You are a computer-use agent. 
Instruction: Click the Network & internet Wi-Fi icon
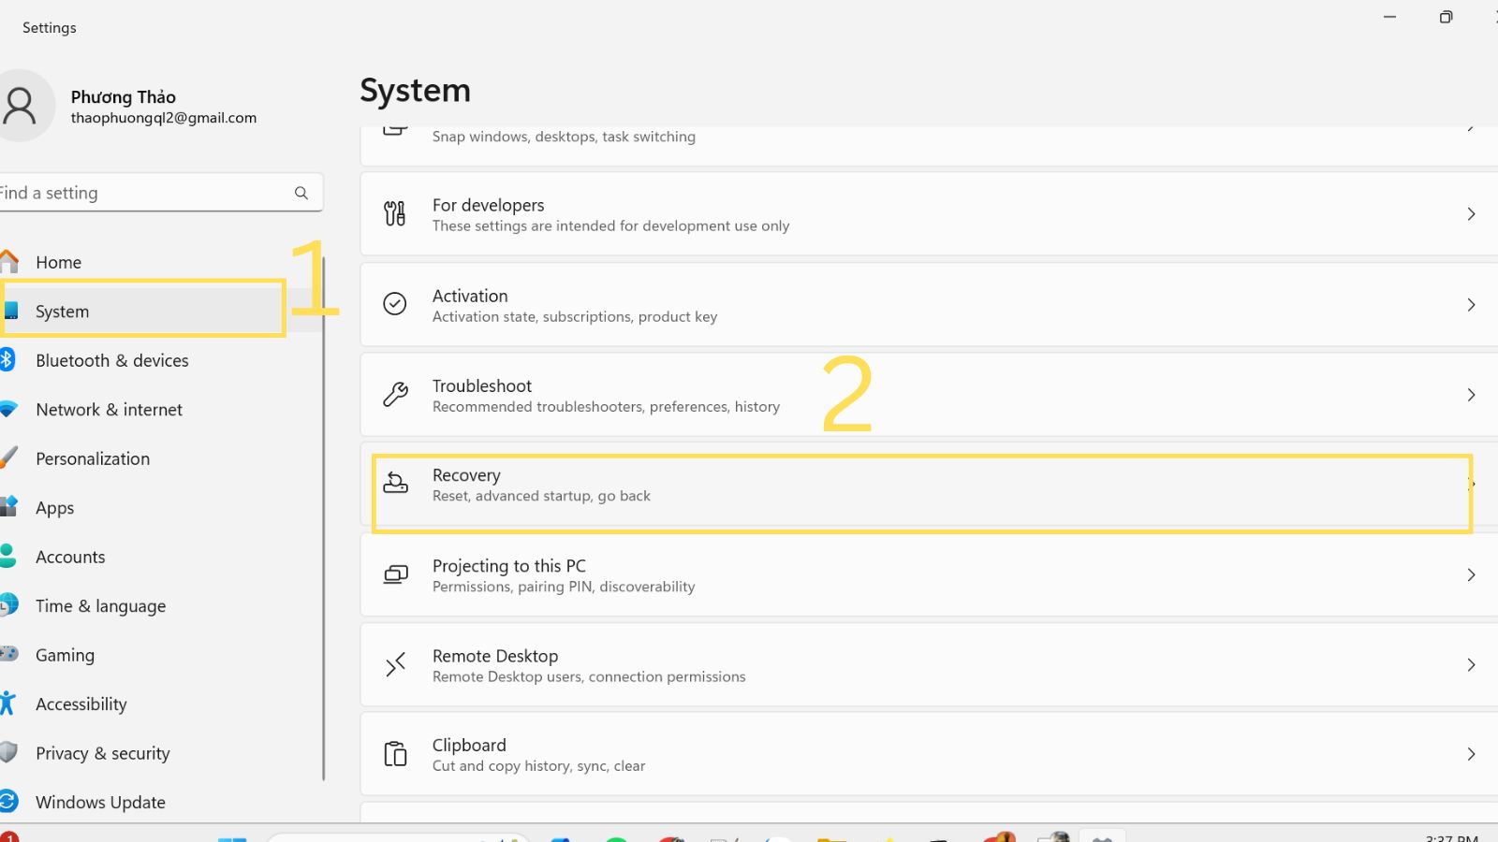point(9,409)
